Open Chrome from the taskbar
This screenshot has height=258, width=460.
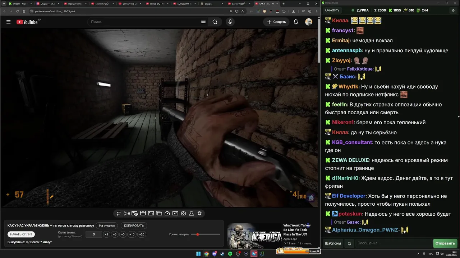point(207,254)
